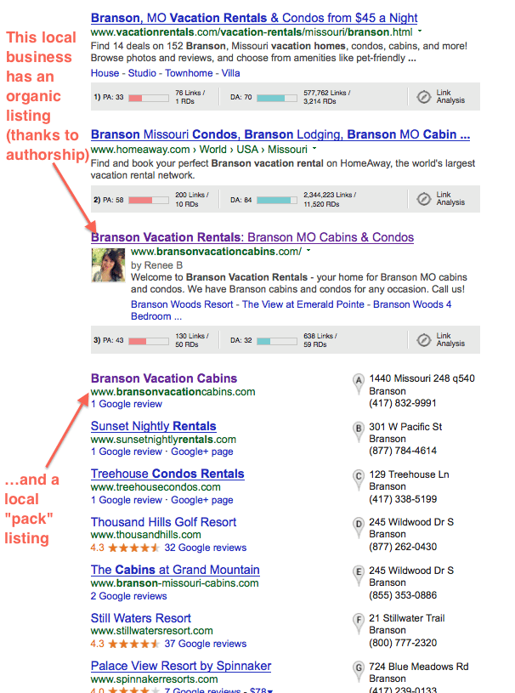Viewport: 515px width, 693px height.
Task: Open Sunset Nightly Rentals local listing
Action: pos(153,426)
